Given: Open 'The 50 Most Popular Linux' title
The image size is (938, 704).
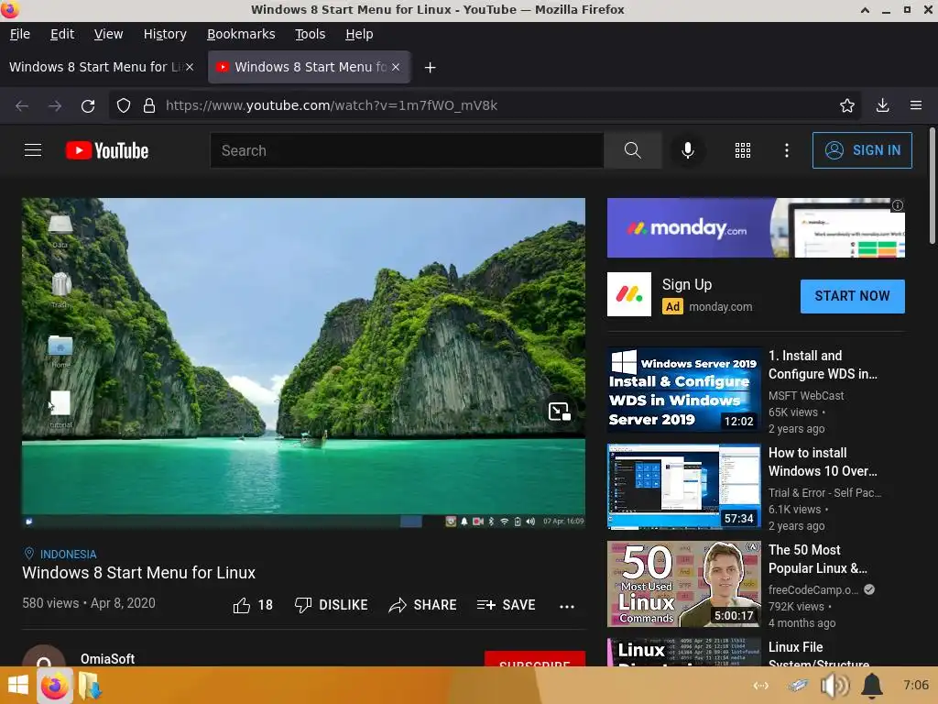Looking at the screenshot, I should [x=817, y=559].
